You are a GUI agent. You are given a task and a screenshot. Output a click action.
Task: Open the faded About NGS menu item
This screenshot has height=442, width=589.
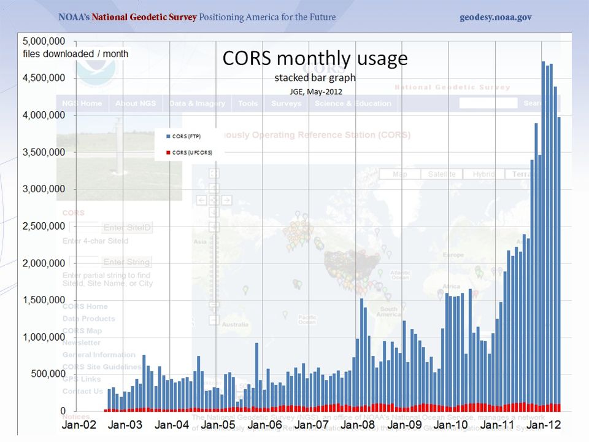[136, 103]
